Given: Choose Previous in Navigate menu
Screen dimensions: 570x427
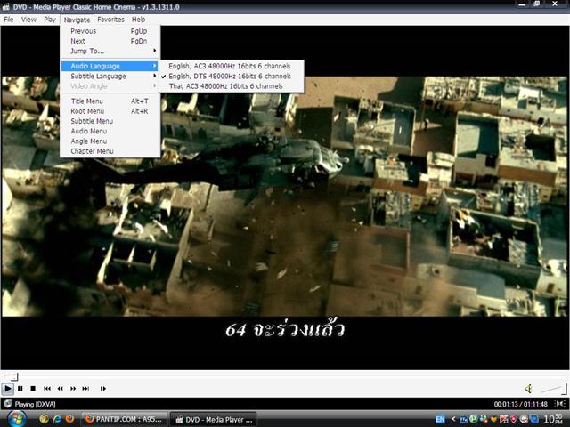Looking at the screenshot, I should click(110, 31).
